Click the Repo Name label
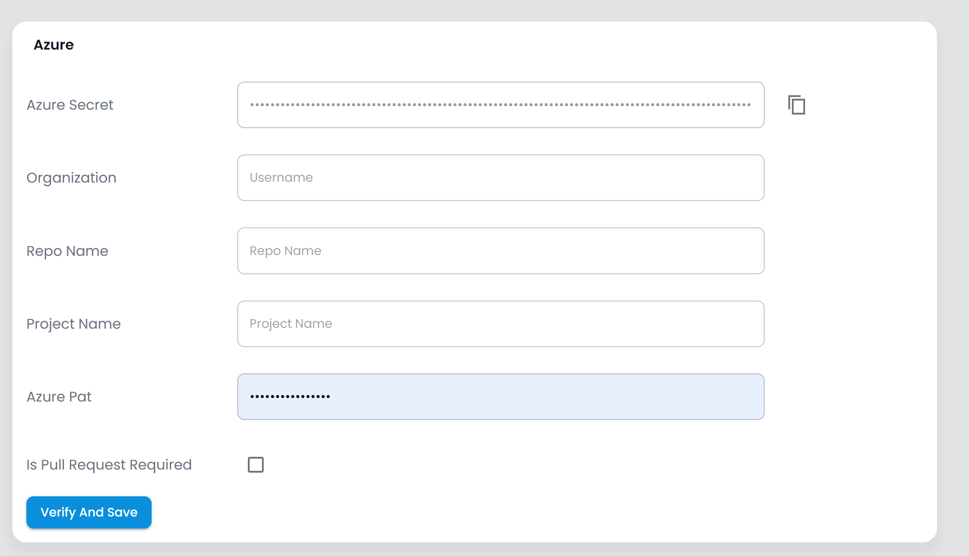Viewport: 969px width, 556px height. point(67,251)
